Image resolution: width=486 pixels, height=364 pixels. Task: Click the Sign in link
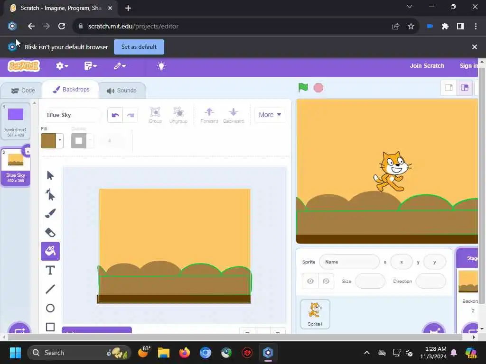(468, 65)
